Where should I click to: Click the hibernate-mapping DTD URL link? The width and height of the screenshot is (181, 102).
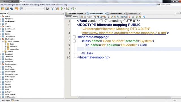coord(124,33)
